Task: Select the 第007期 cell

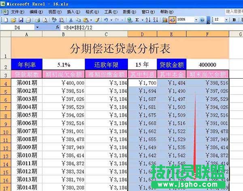Action: pos(27,131)
